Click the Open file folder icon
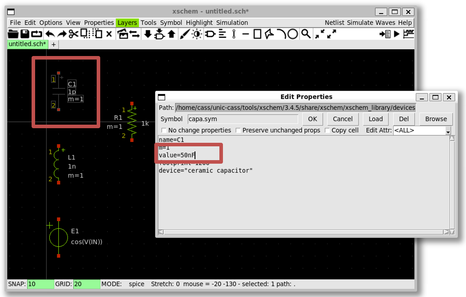466x297 pixels. click(13, 34)
